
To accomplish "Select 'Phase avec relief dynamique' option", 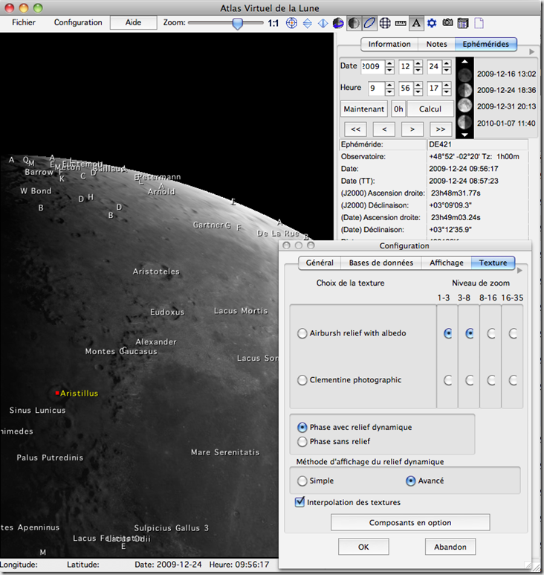I will tap(302, 427).
